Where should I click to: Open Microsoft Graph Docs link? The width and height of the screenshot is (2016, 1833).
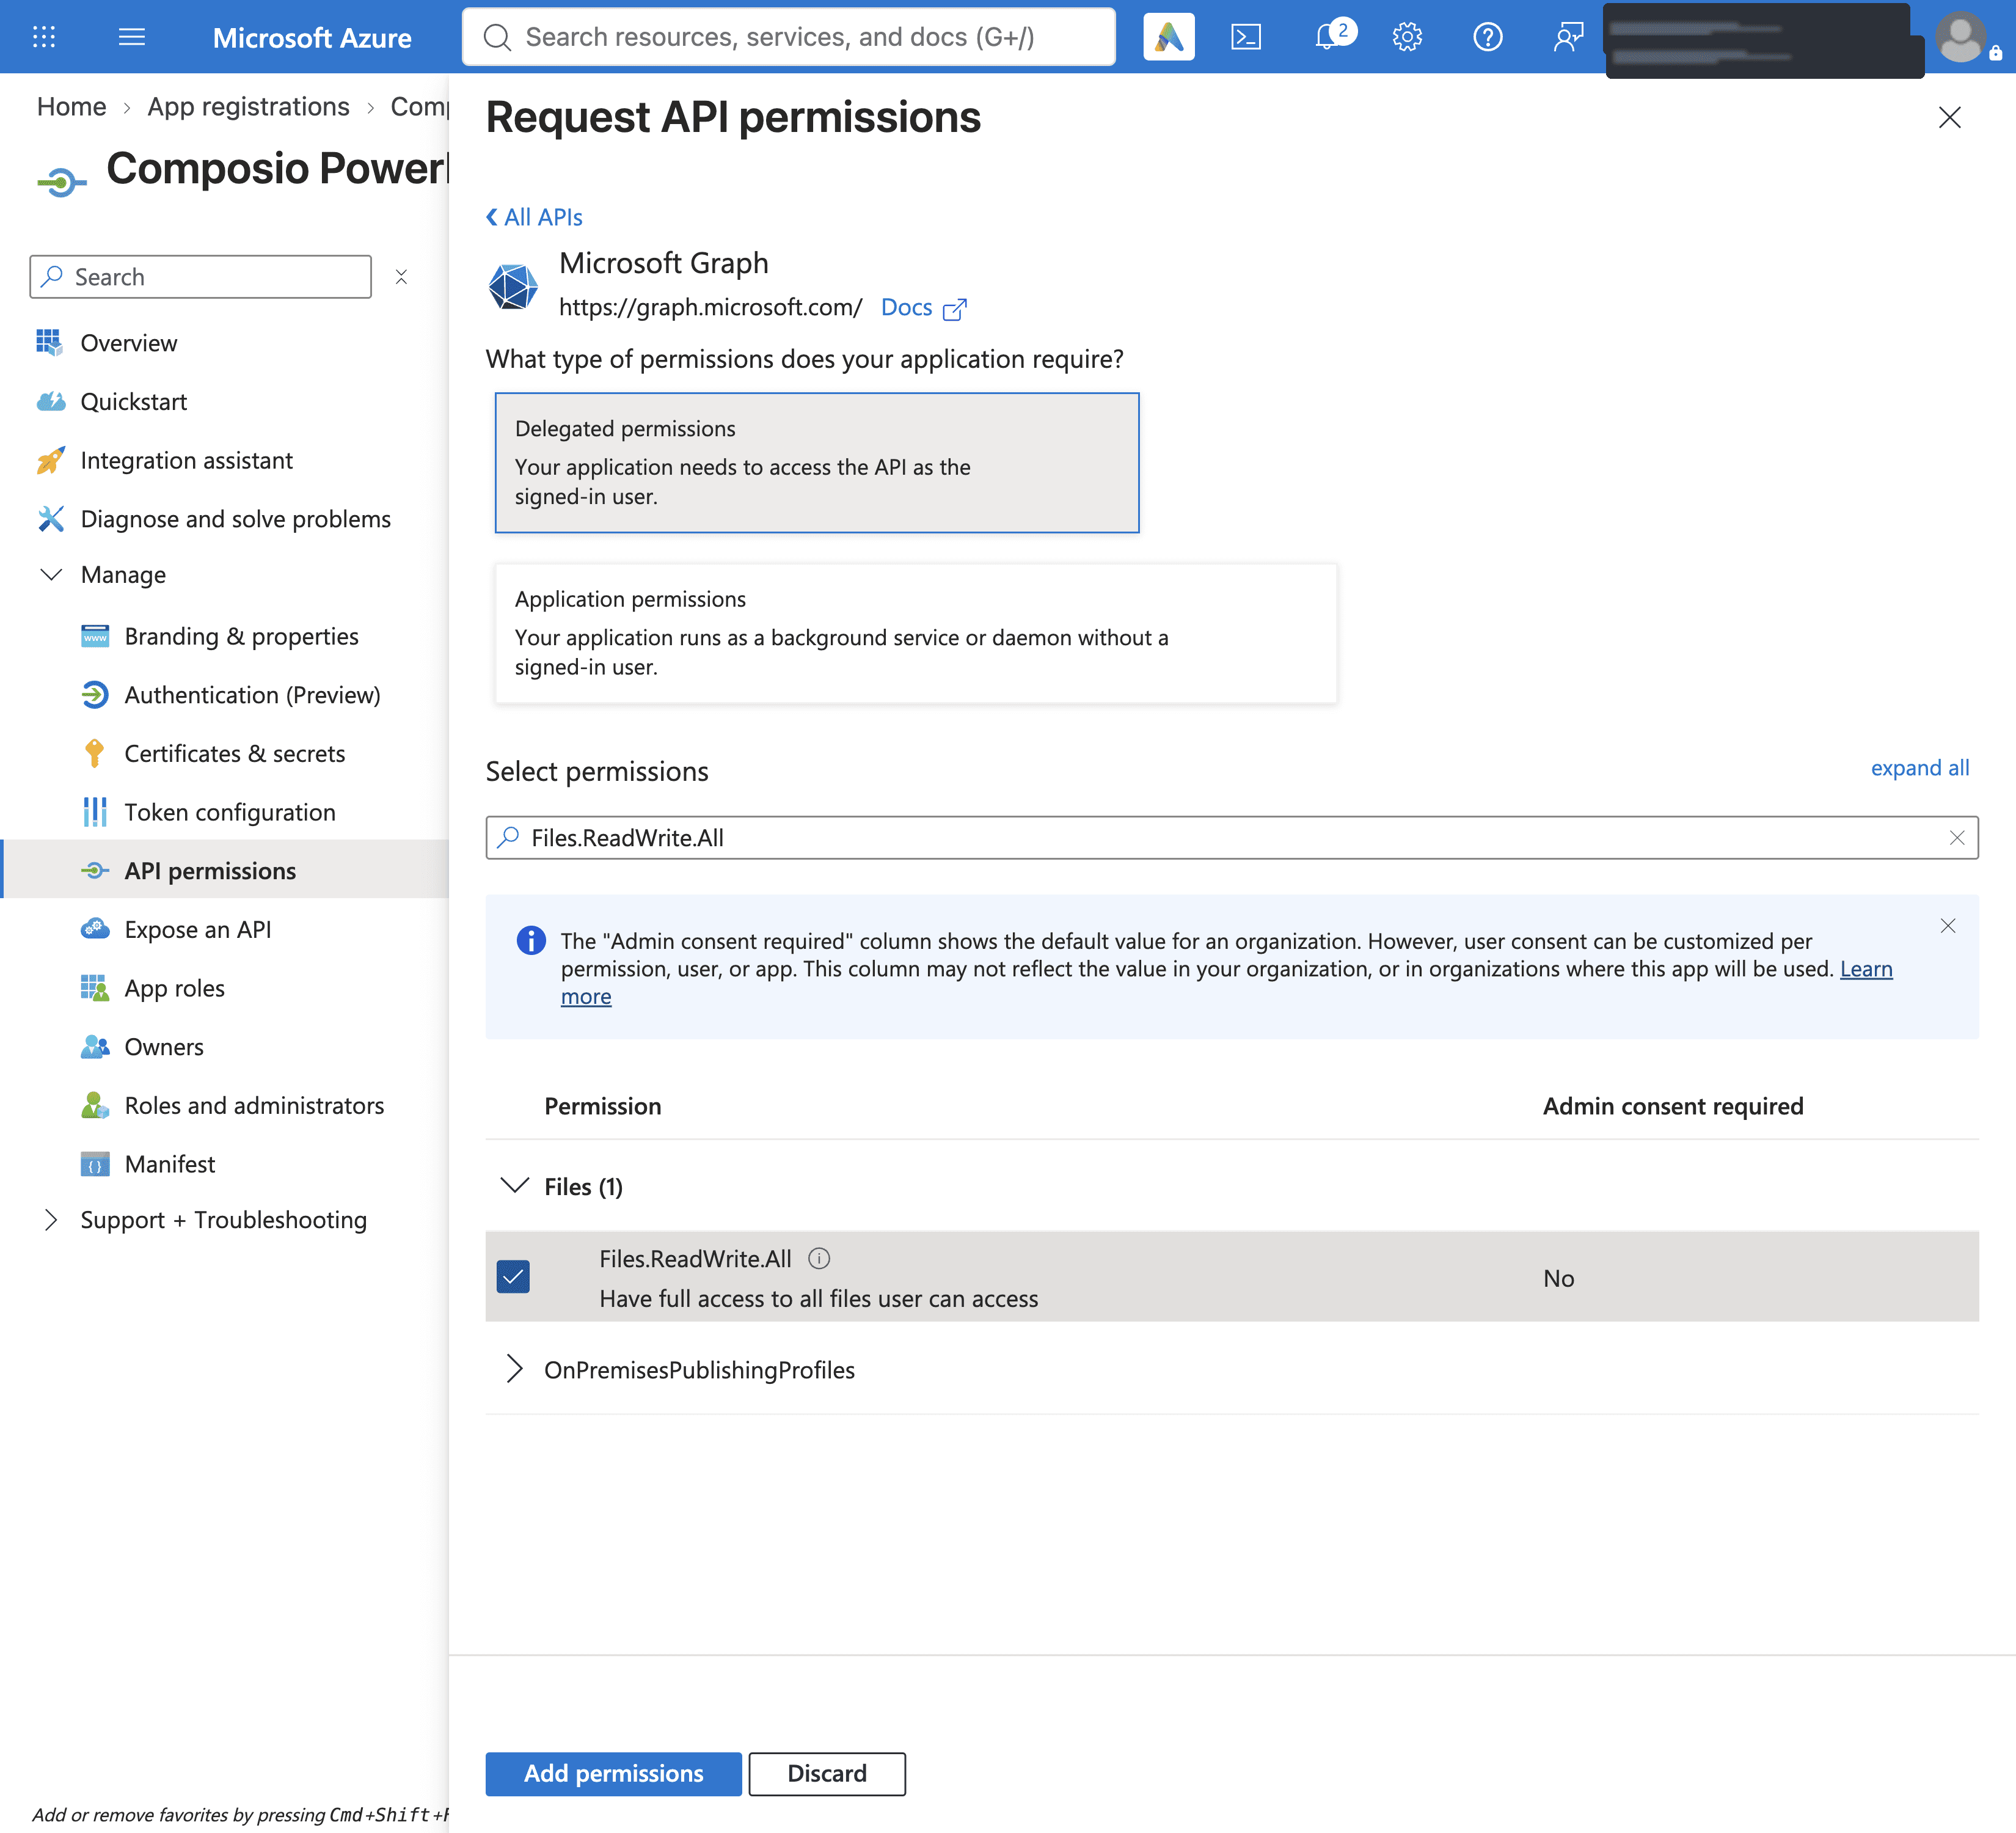pyautogui.click(x=906, y=308)
